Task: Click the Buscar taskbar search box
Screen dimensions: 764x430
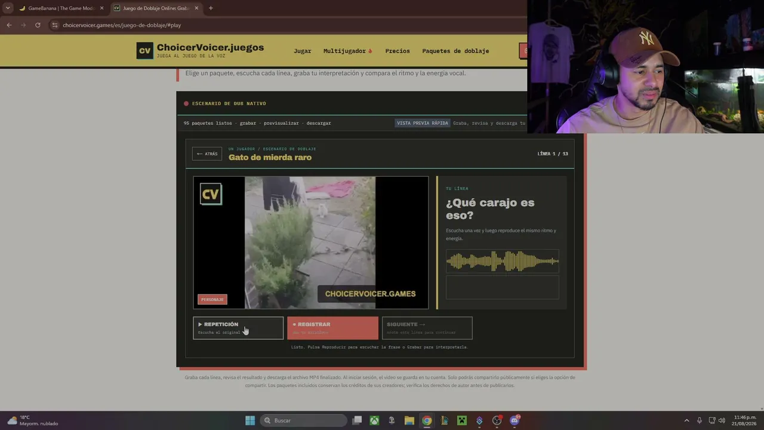Action: pyautogui.click(x=304, y=420)
